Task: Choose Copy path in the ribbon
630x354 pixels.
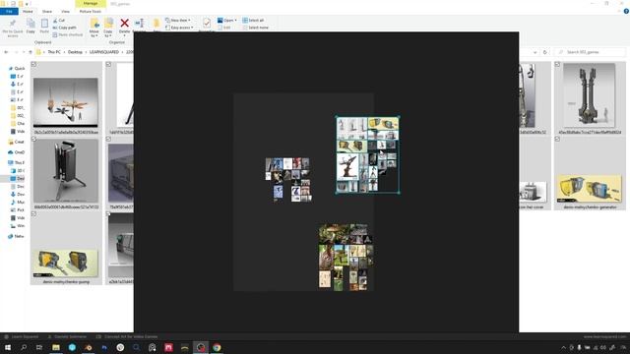Action: pos(64,28)
